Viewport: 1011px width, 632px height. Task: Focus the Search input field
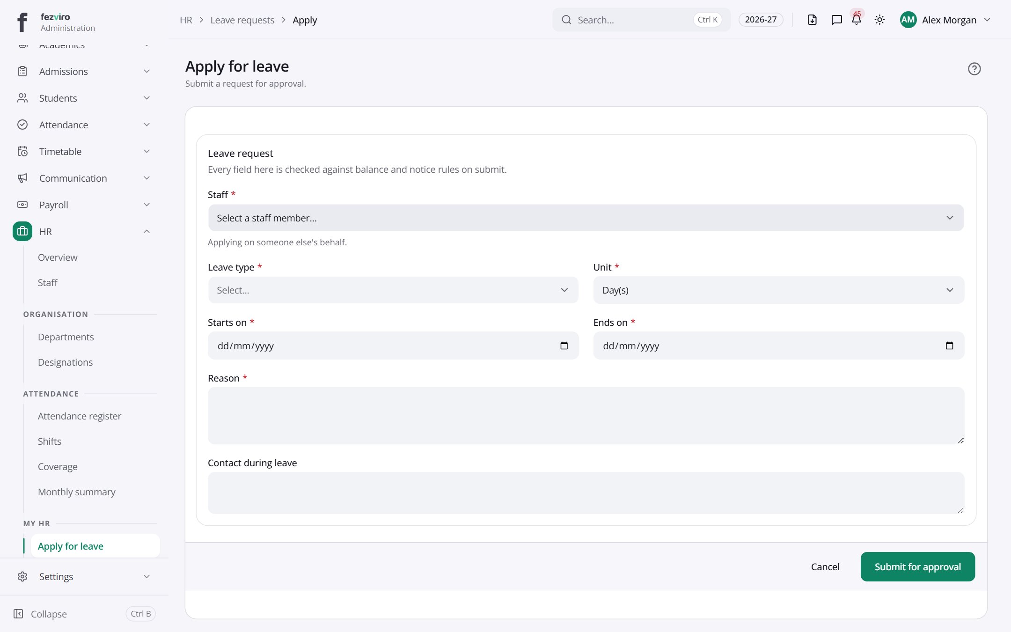point(641,20)
